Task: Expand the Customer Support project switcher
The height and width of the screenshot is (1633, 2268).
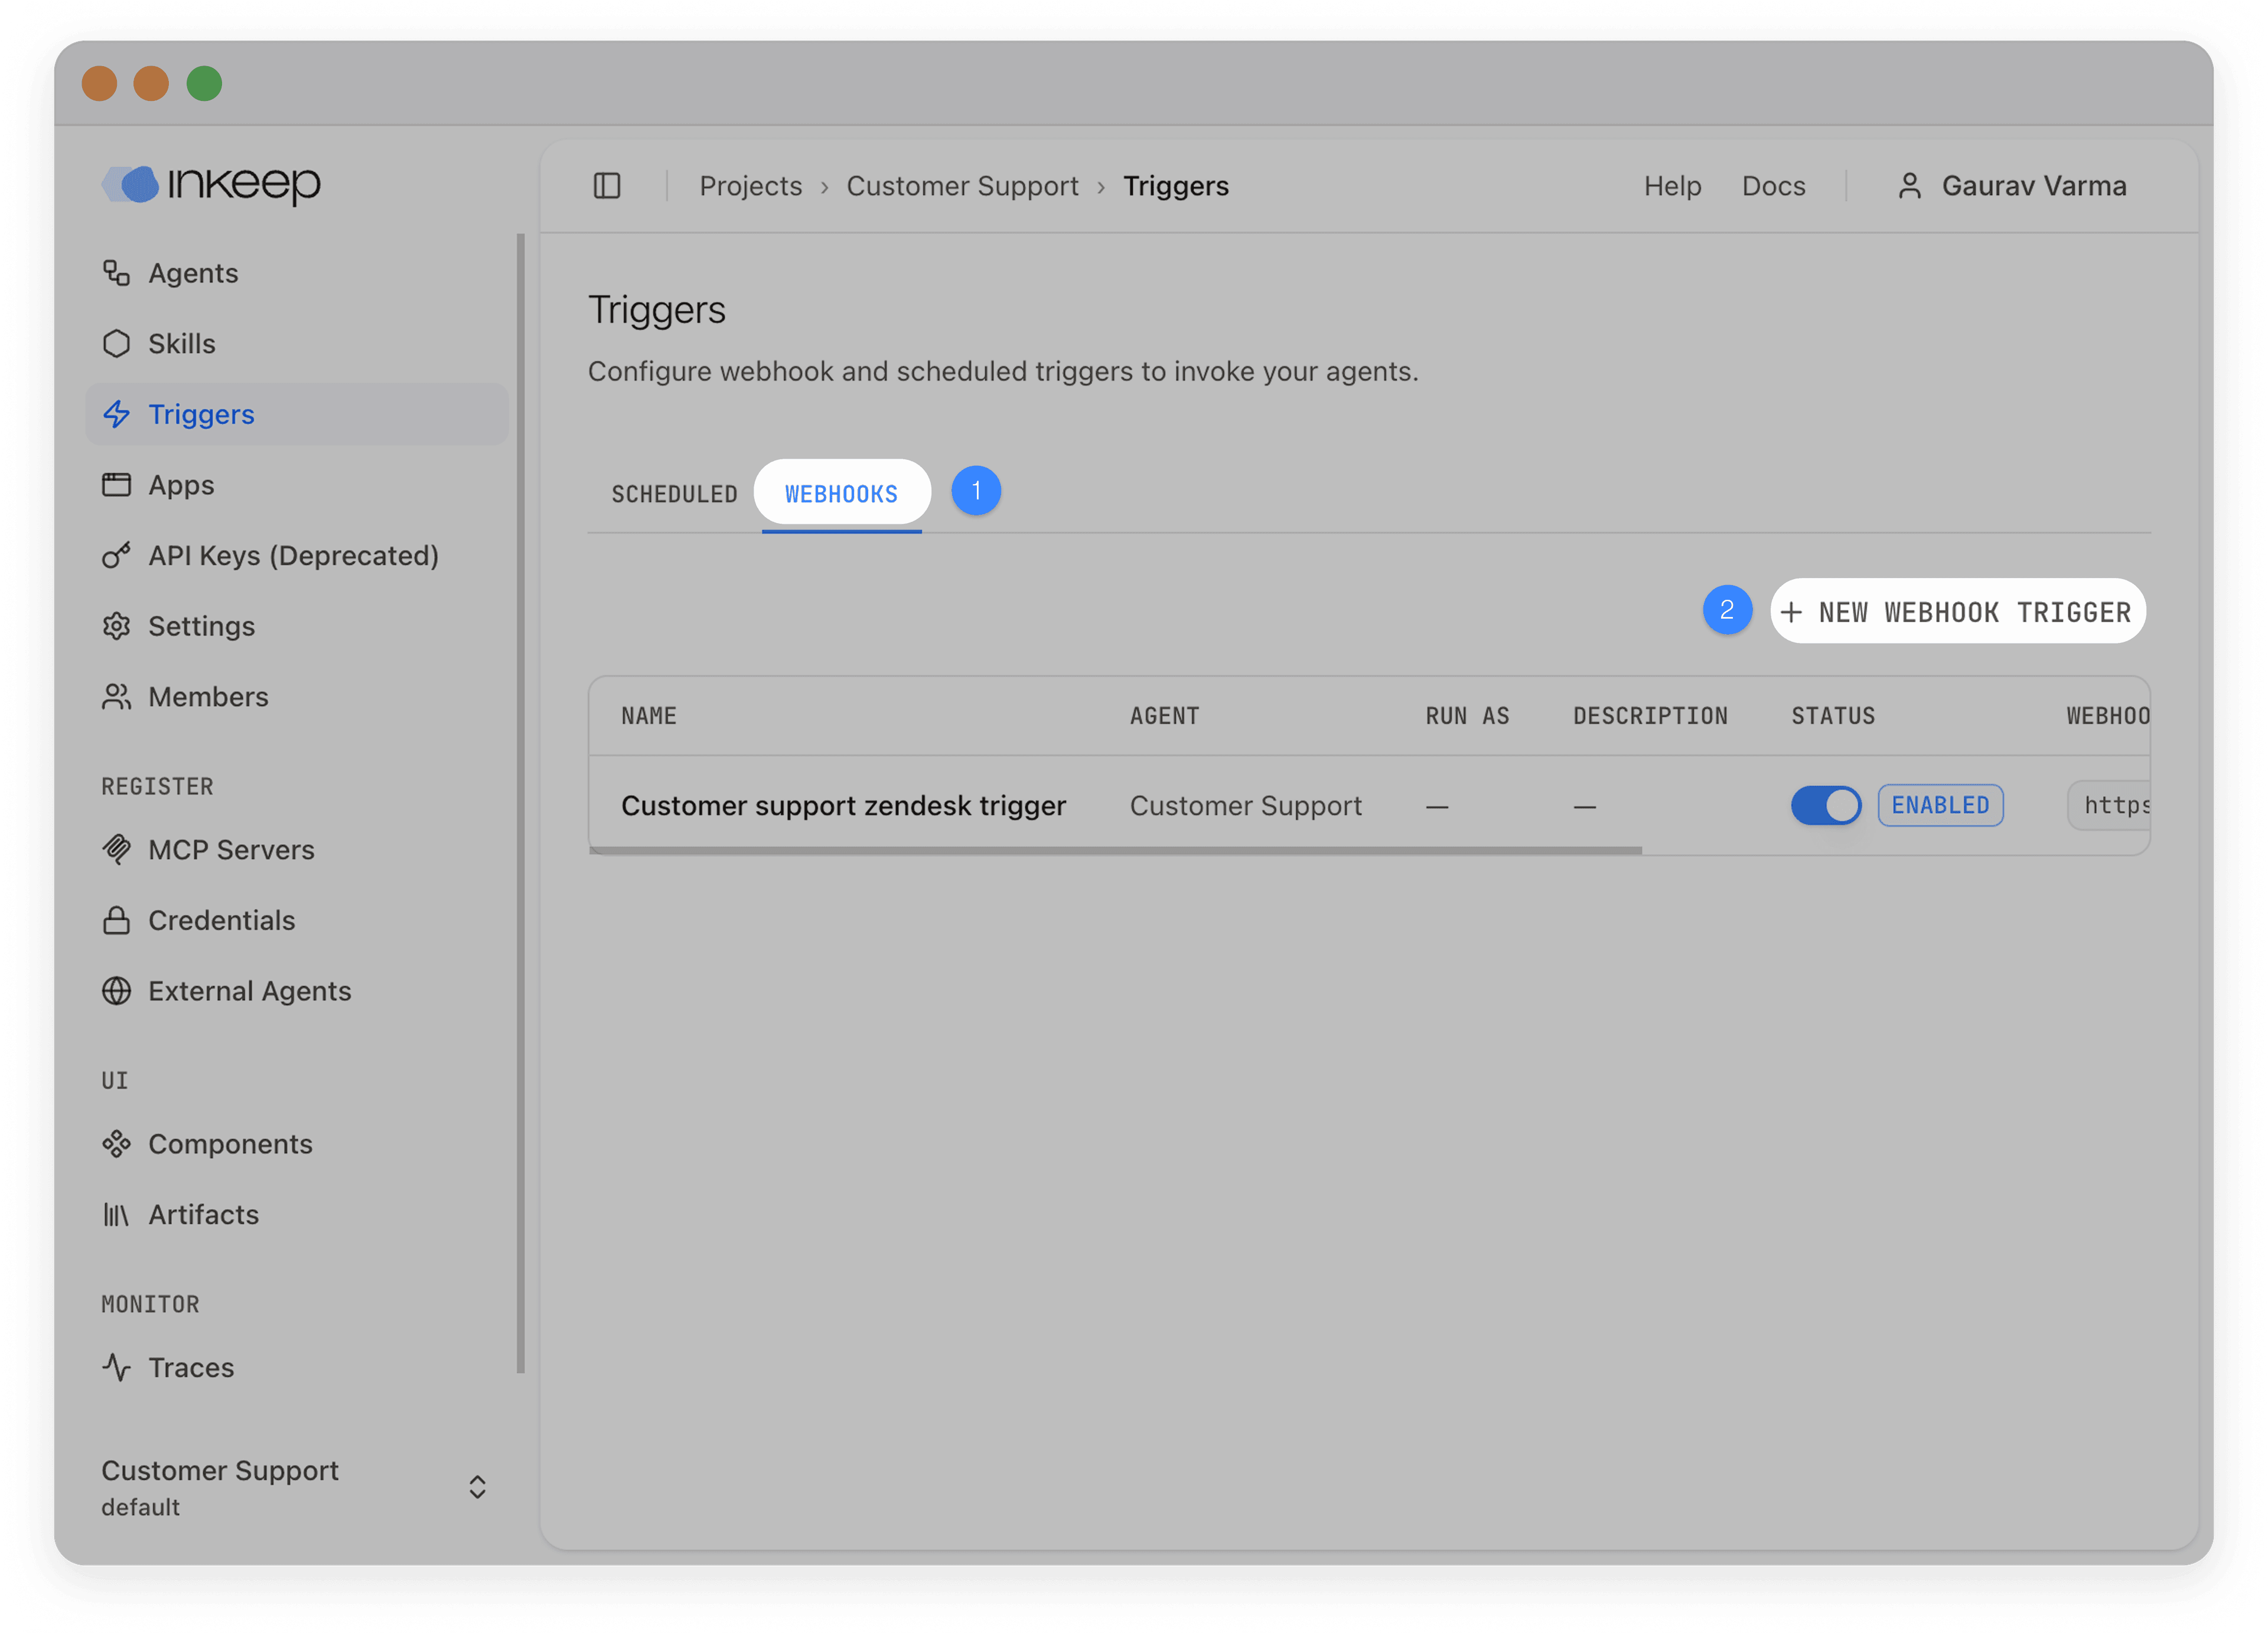Action: [478, 1487]
